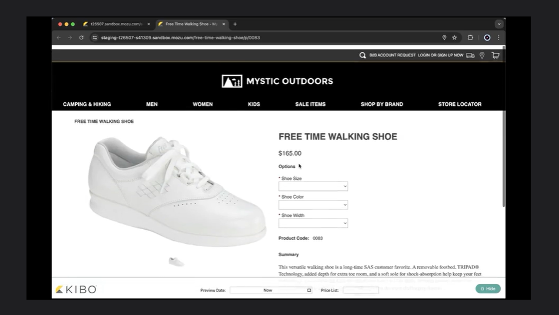
Task: Click the small shoe thumbnail image
Action: (177, 262)
